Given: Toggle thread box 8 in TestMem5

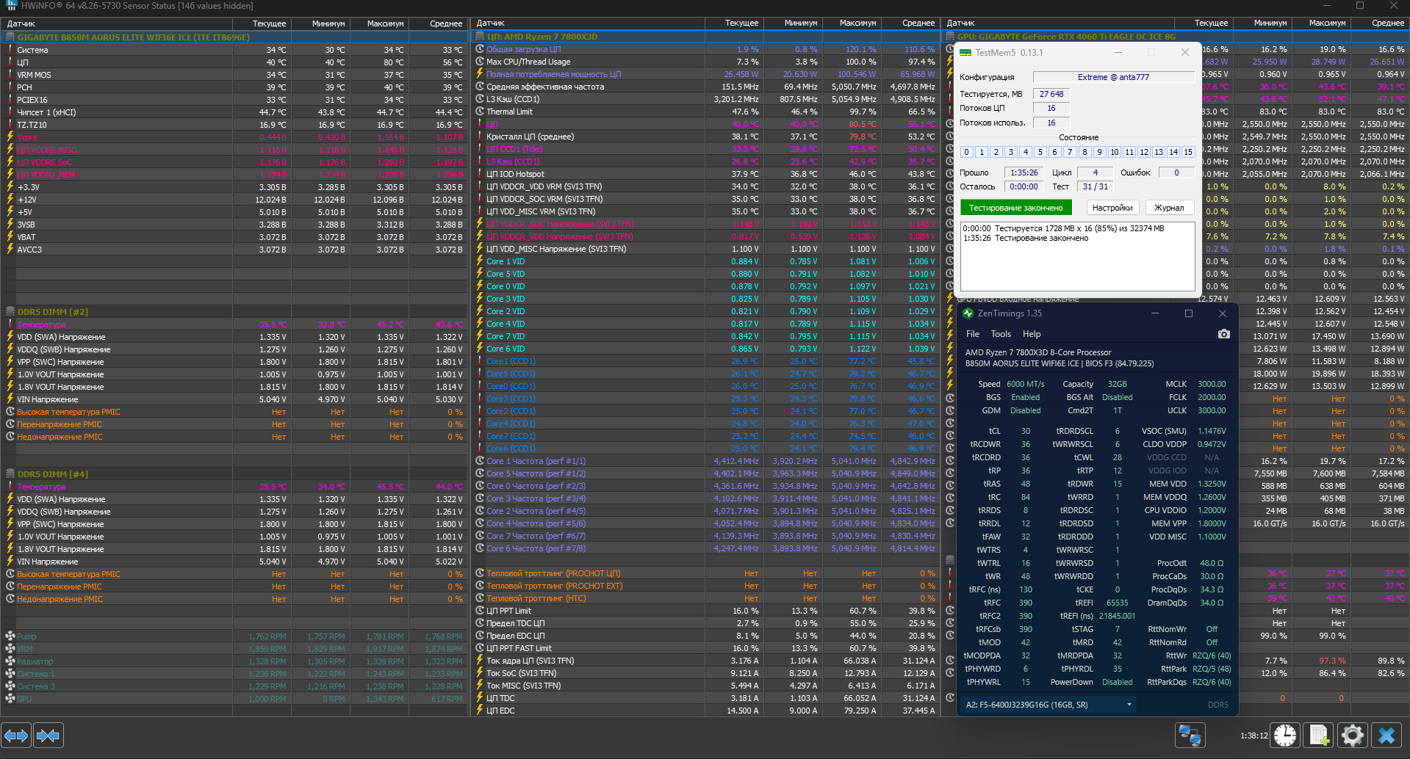Looking at the screenshot, I should tap(1085, 152).
